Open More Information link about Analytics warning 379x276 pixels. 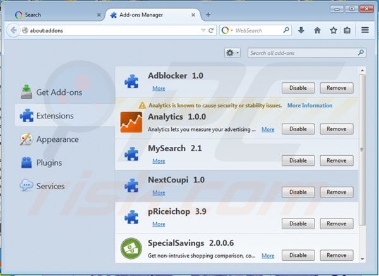point(310,106)
